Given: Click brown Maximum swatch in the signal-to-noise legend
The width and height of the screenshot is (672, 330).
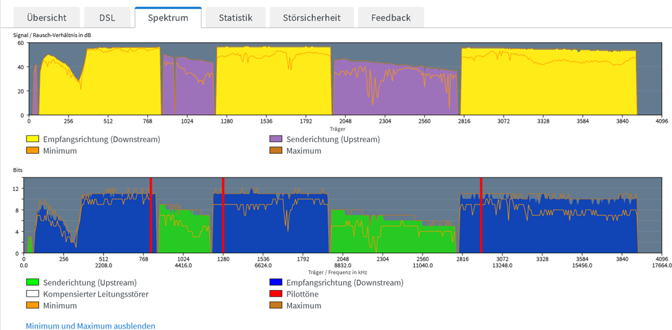Looking at the screenshot, I should [276, 151].
